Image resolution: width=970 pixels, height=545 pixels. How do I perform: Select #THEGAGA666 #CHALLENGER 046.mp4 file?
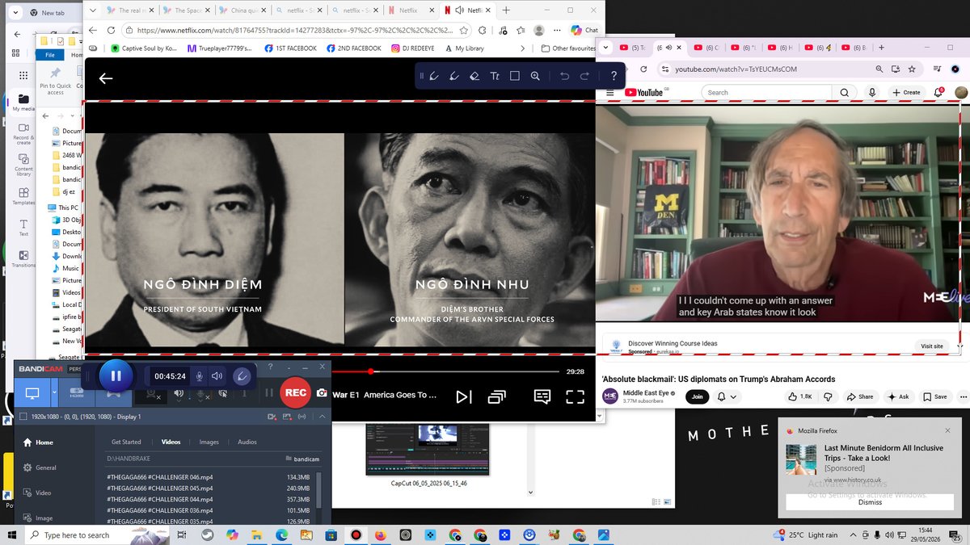point(159,477)
